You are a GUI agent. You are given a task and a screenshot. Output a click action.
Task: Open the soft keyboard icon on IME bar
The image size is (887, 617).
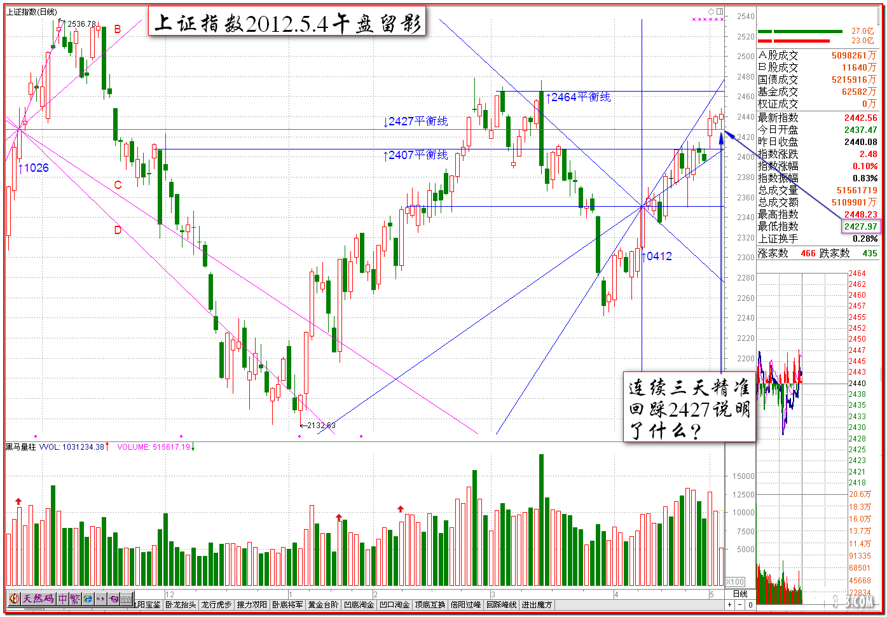[127, 599]
